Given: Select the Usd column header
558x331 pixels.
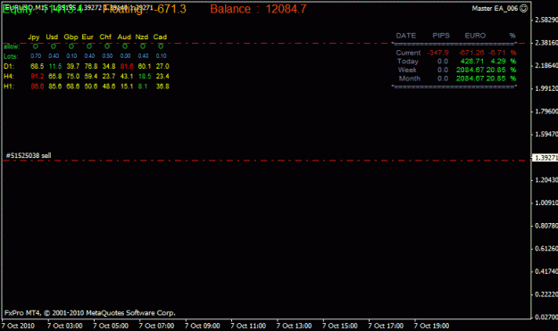Looking at the screenshot, I should 52,37.
